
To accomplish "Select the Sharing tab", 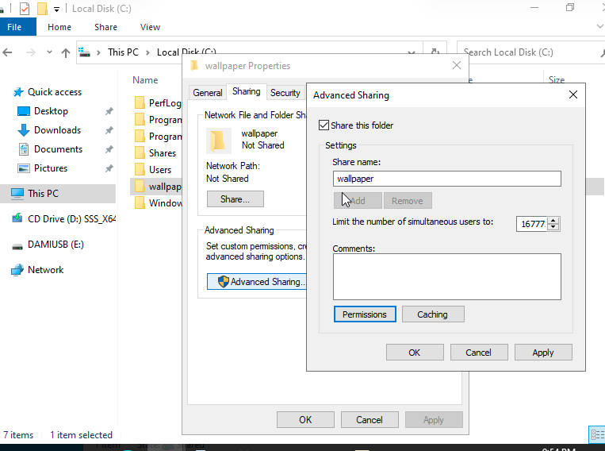I will (x=246, y=91).
